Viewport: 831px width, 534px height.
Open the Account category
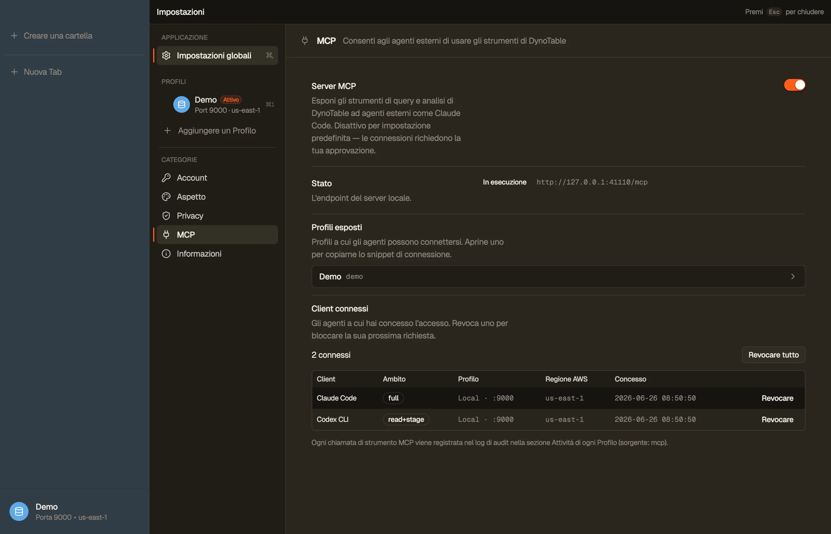(217, 178)
